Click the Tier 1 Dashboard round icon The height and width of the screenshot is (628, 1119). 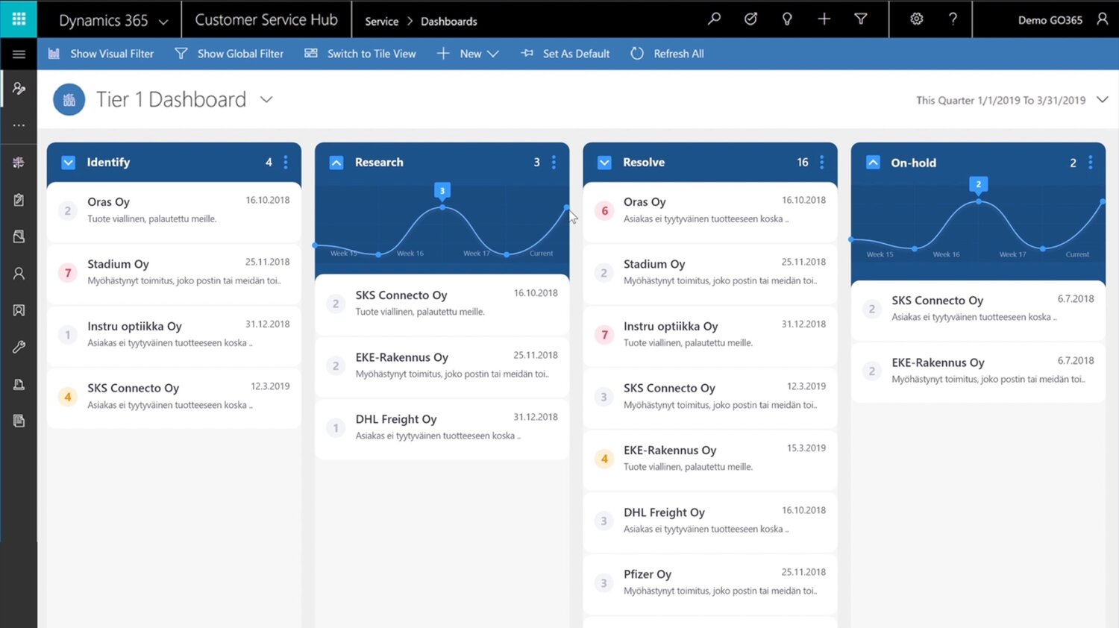click(69, 99)
